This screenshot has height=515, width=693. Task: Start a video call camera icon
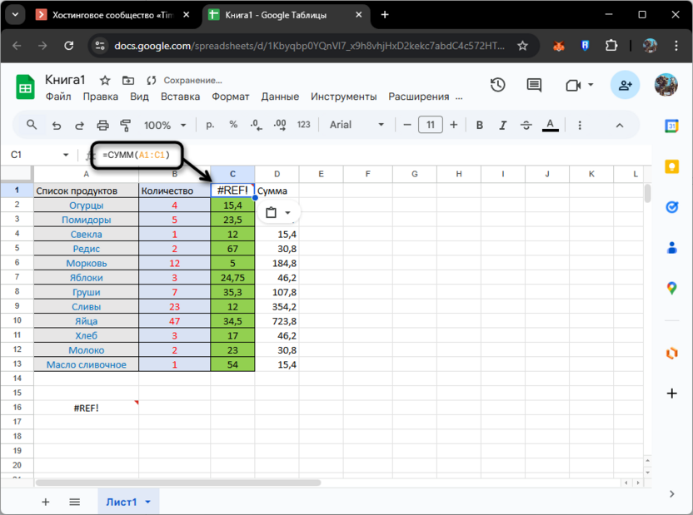point(573,85)
